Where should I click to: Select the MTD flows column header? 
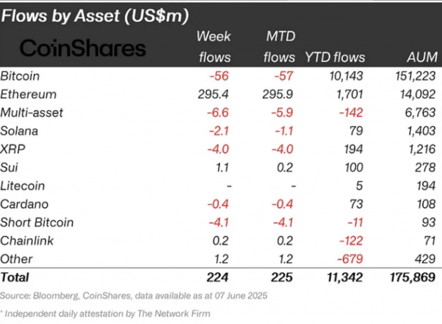pos(280,47)
